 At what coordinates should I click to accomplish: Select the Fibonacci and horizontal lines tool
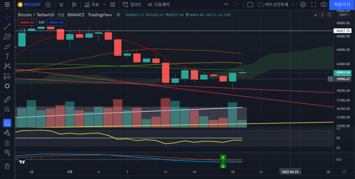(x=7, y=36)
